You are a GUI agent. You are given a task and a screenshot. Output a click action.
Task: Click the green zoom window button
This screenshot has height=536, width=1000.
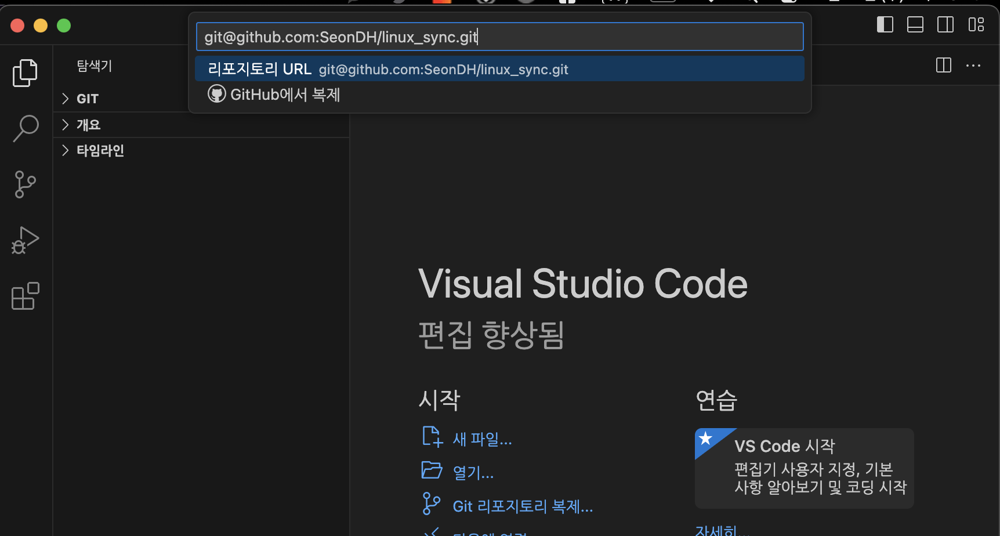click(64, 26)
